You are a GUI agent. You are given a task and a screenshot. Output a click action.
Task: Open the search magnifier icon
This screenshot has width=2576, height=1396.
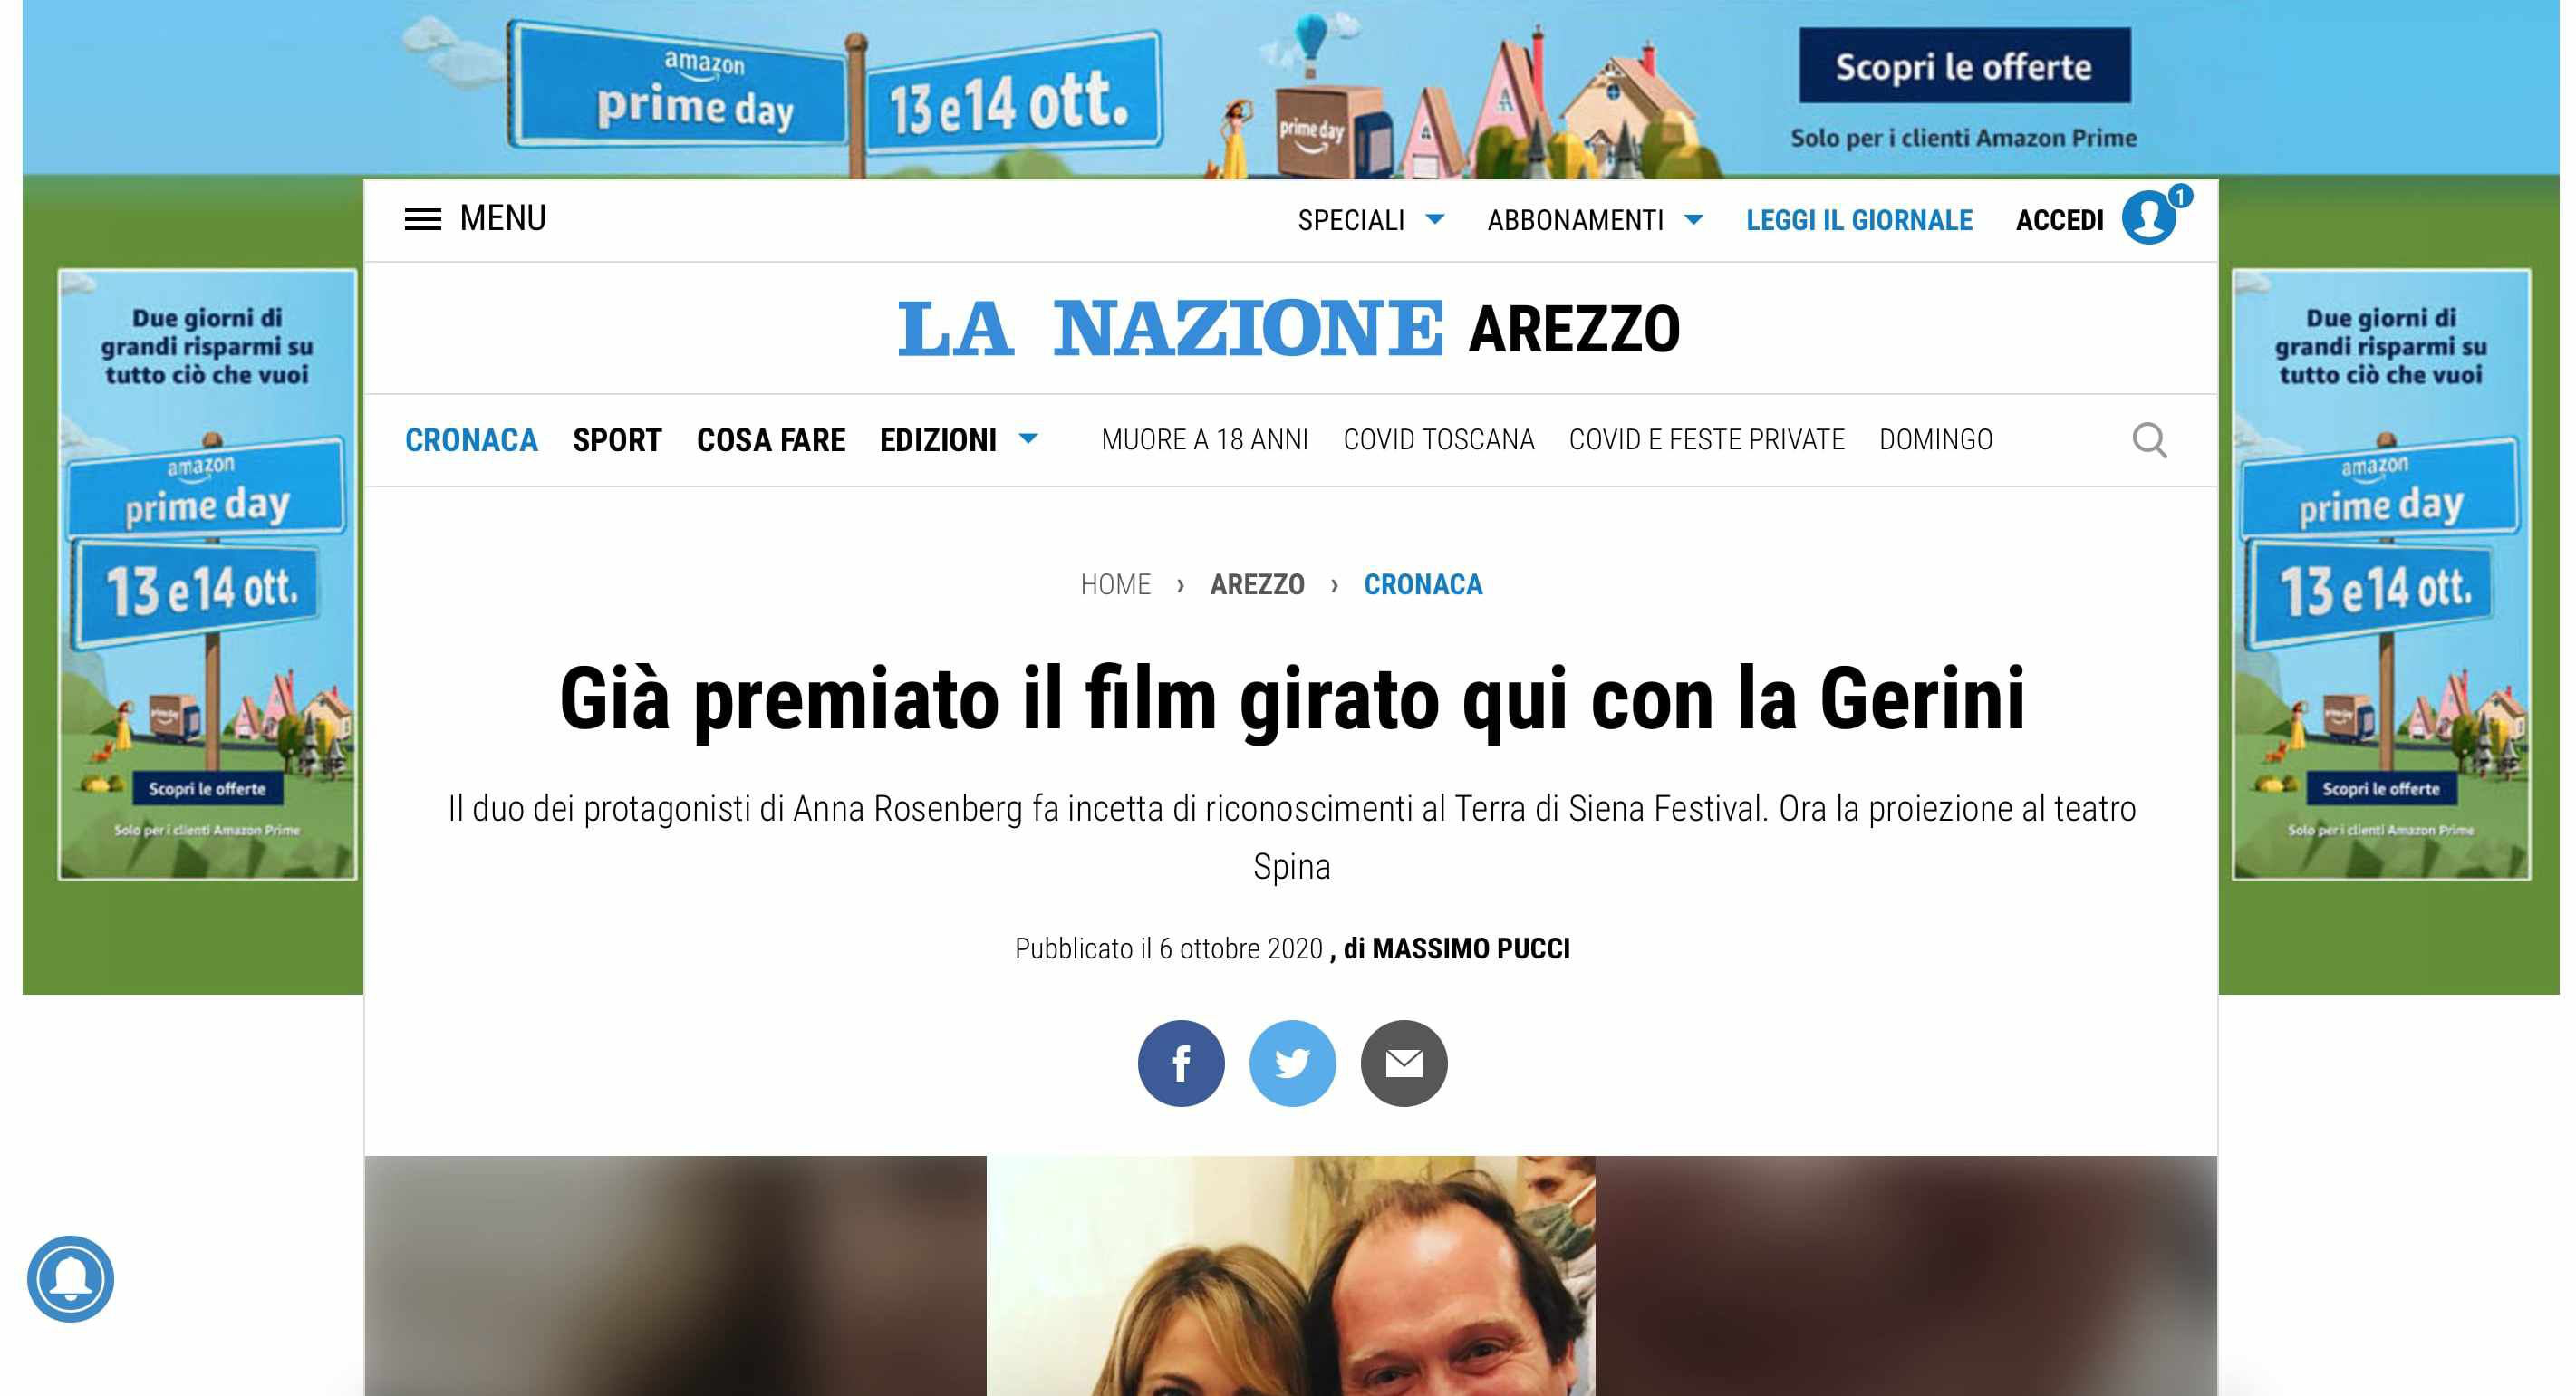click(x=2149, y=440)
